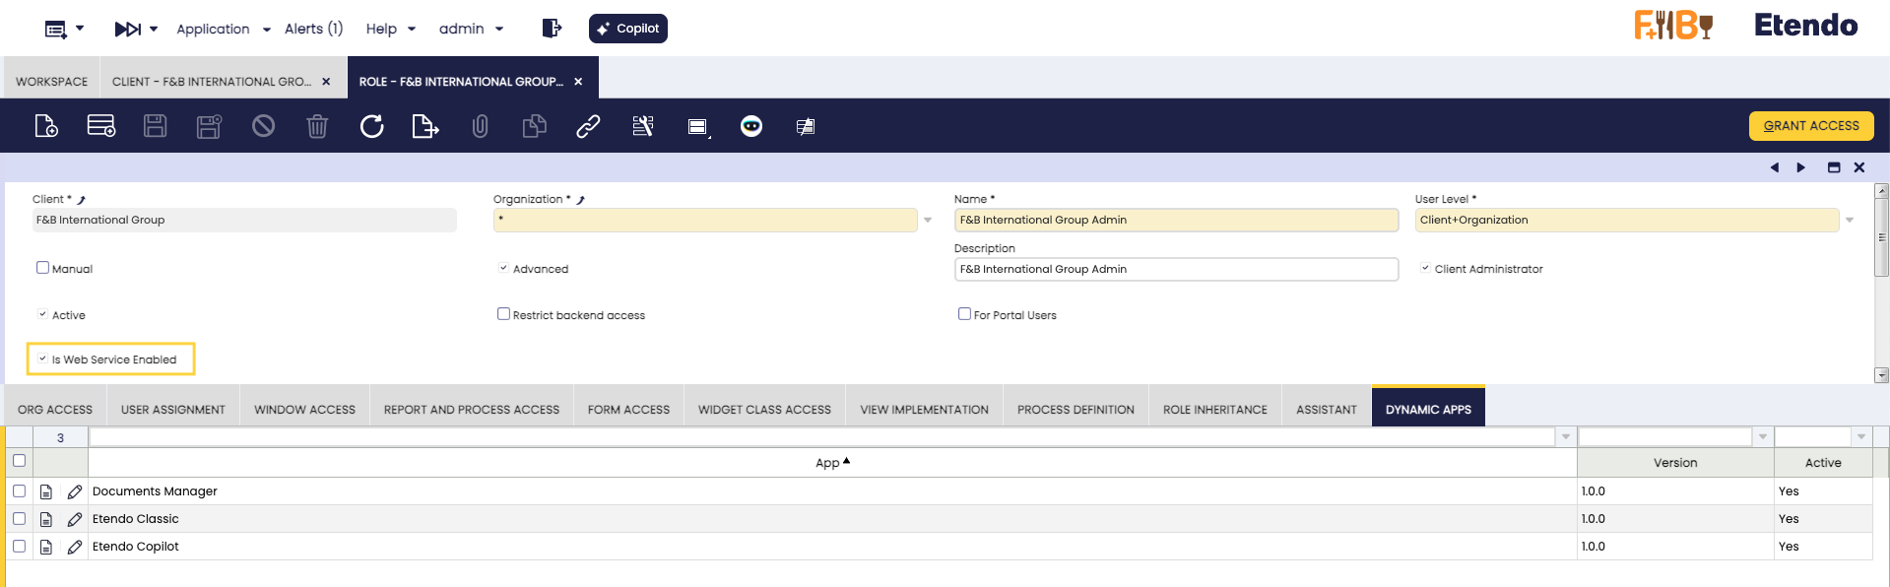The image size is (1890, 587).
Task: Click the Linked Items chain icon
Action: (588, 126)
